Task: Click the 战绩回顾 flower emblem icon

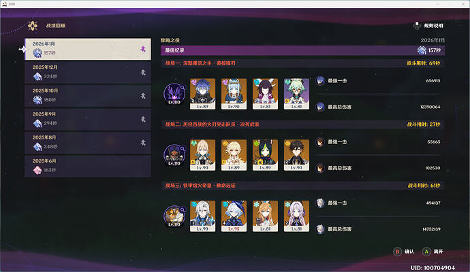Action: pos(33,26)
